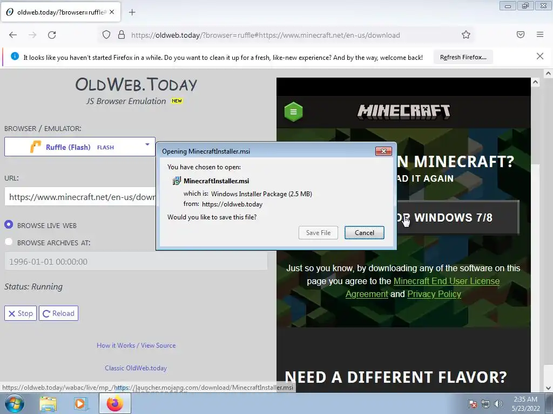Open the Save to Pocket icon
Screen dimensions: 553x414
(x=521, y=34)
